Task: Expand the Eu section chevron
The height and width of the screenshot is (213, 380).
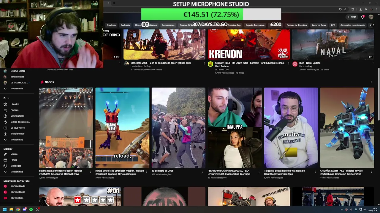Action: [x=9, y=98]
